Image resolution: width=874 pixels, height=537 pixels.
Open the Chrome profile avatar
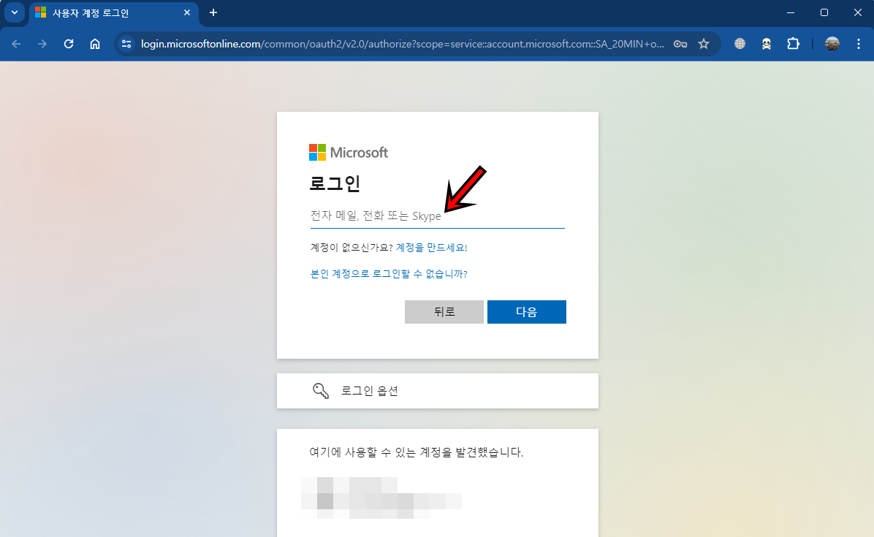[832, 44]
